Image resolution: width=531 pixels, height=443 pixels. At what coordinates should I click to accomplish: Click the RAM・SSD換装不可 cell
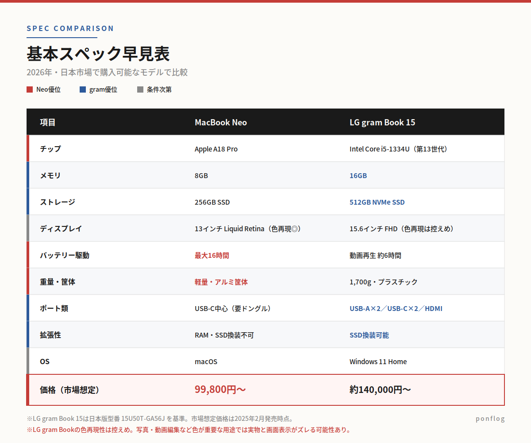click(224, 335)
